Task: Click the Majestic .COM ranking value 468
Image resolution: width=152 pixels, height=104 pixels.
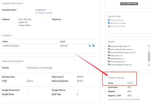Action: coord(129,95)
